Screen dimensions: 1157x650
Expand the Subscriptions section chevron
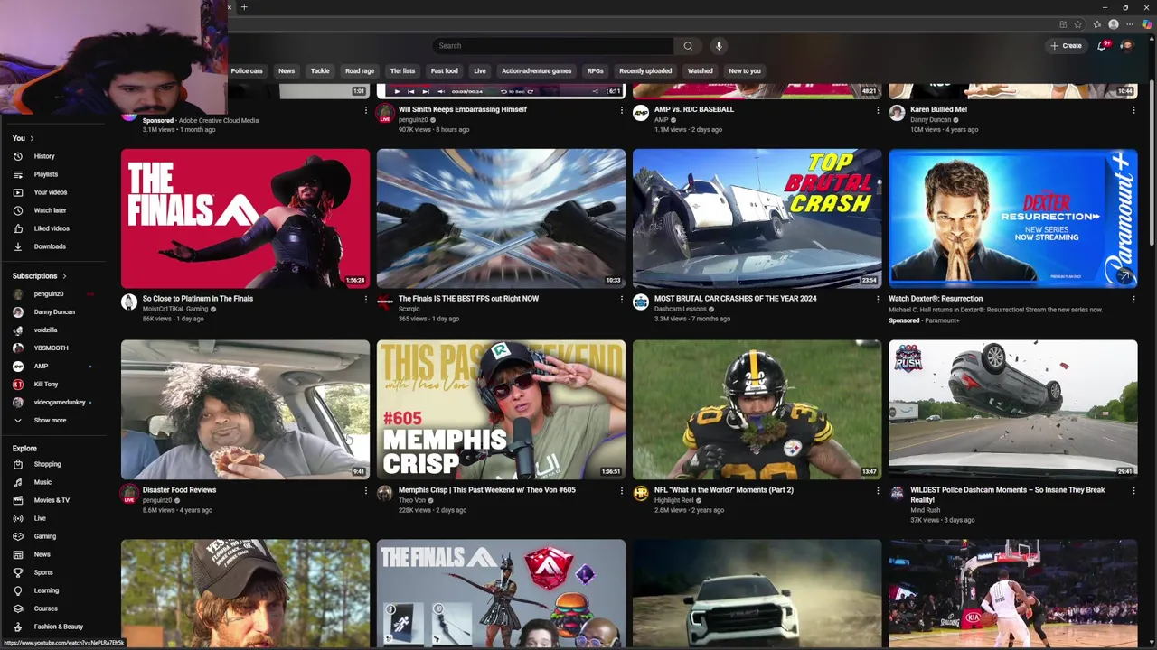64,276
